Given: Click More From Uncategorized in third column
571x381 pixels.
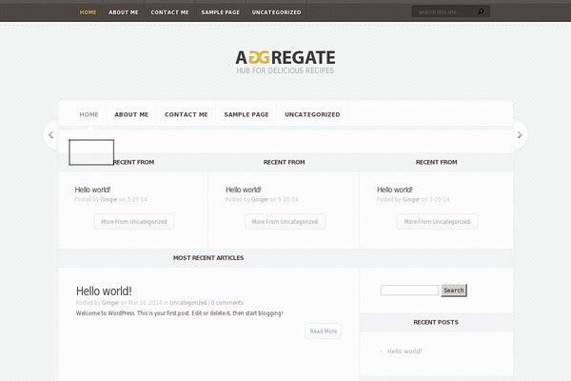Looking at the screenshot, I should point(437,222).
